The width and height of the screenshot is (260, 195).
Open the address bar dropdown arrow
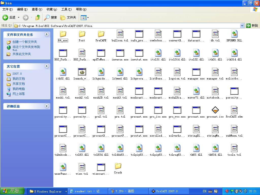point(242,26)
